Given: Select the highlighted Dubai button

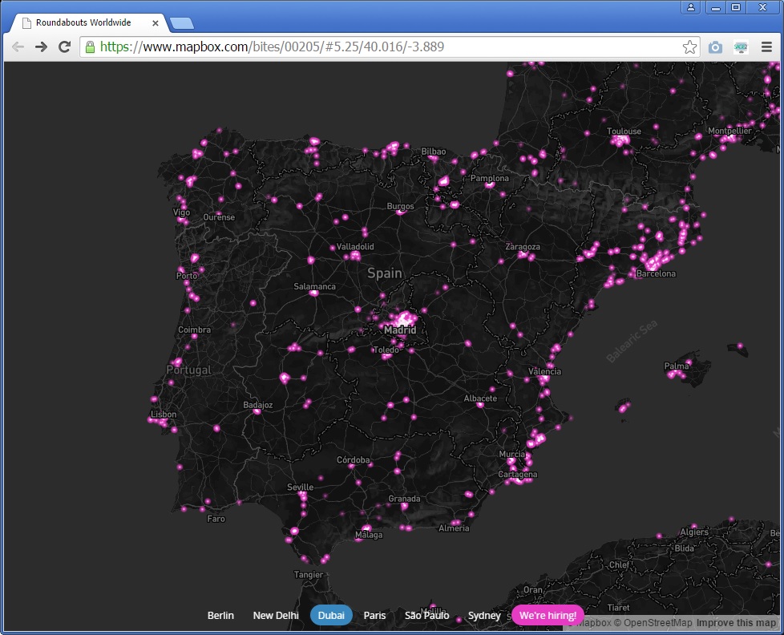Looking at the screenshot, I should click(331, 616).
